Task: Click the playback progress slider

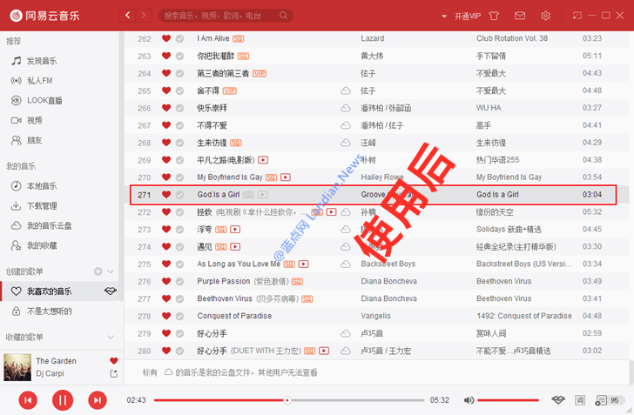Action: (289, 400)
